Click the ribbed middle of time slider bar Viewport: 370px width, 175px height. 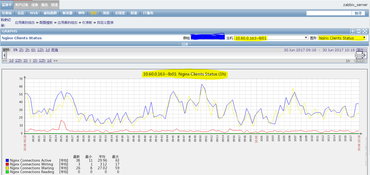point(359,55)
